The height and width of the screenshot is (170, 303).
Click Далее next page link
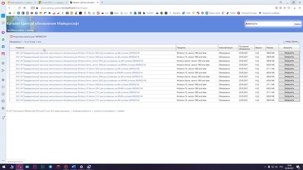(294, 42)
